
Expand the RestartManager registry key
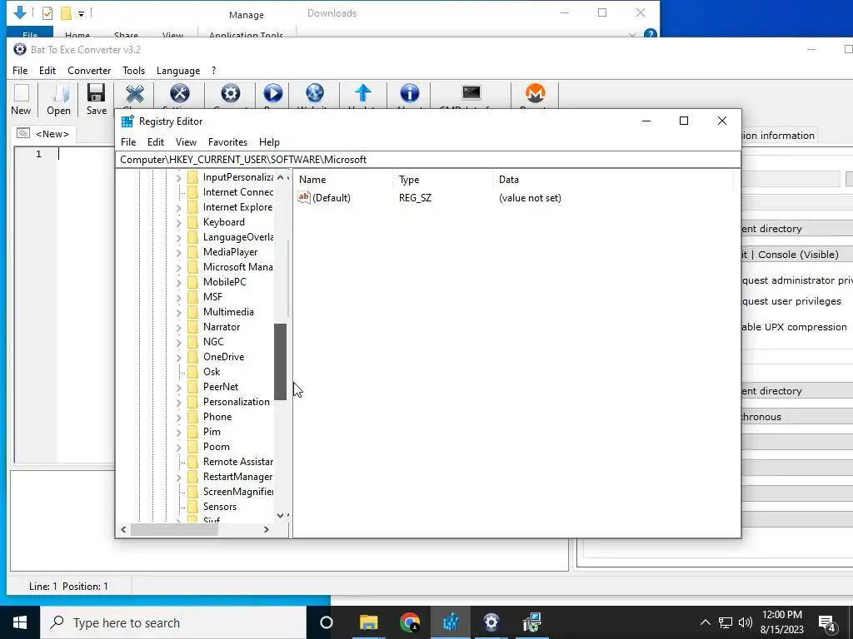[x=178, y=477]
